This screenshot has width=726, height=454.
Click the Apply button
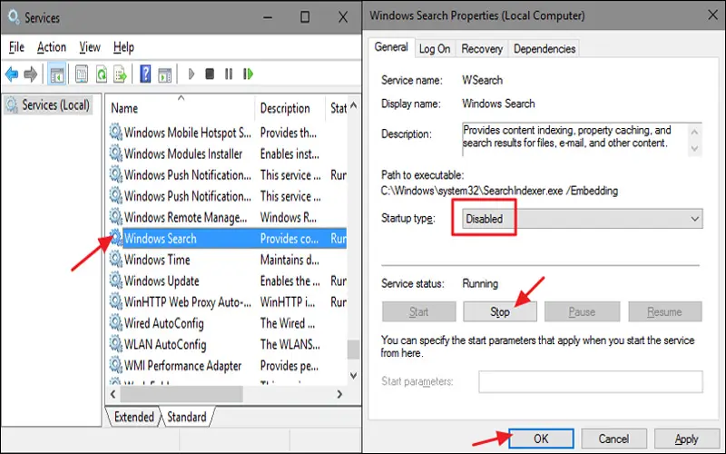tap(686, 439)
